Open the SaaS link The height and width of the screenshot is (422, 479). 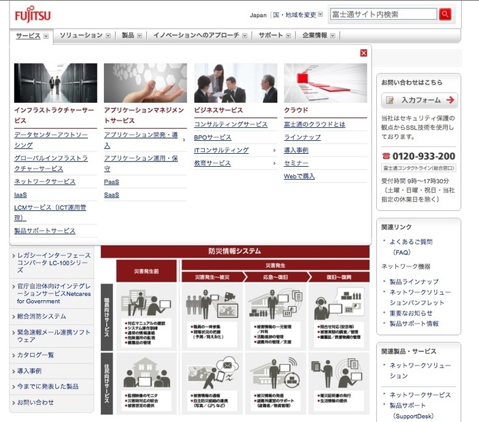tap(112, 195)
